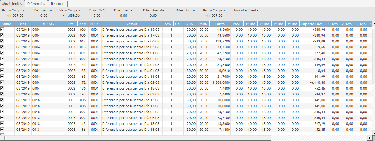Open the Resumen tab

click(58, 4)
